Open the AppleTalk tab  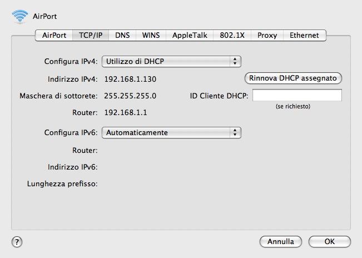190,35
